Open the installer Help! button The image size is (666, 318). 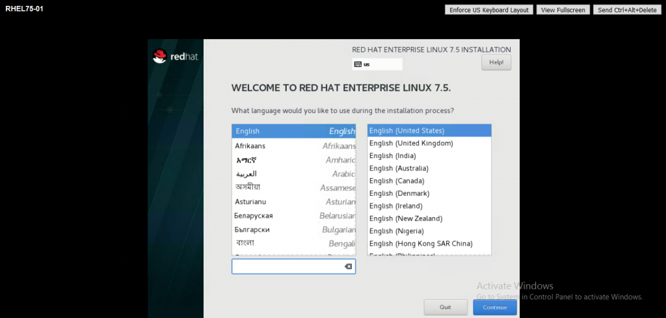tap(496, 62)
